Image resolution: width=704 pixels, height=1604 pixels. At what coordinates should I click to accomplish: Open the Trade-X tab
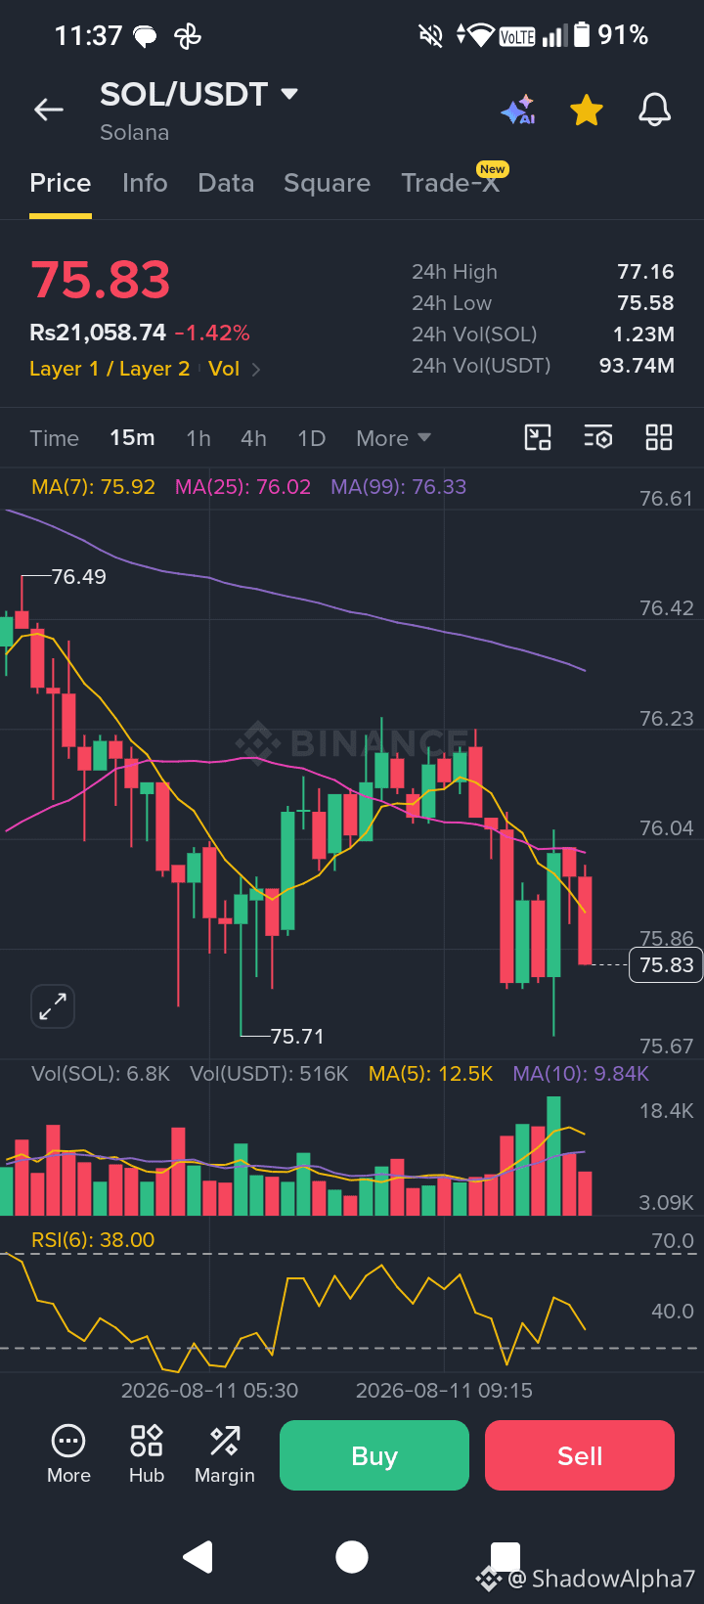(452, 182)
